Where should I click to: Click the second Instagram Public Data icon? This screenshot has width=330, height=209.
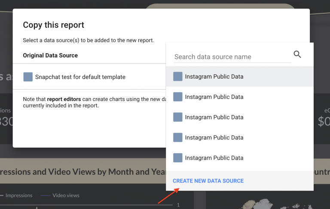point(178,97)
